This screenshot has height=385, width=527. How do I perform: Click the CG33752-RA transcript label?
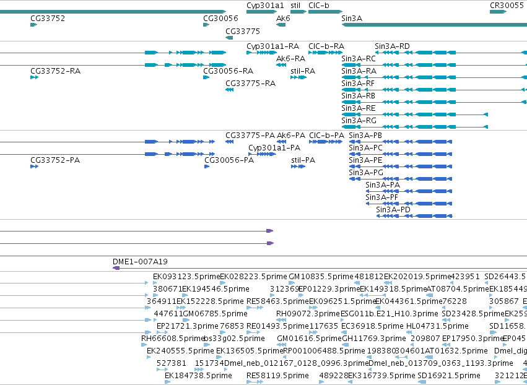[56, 71]
